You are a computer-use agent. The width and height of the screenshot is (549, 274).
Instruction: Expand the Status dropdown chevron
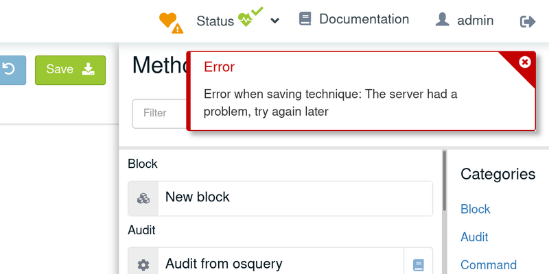coord(275,21)
